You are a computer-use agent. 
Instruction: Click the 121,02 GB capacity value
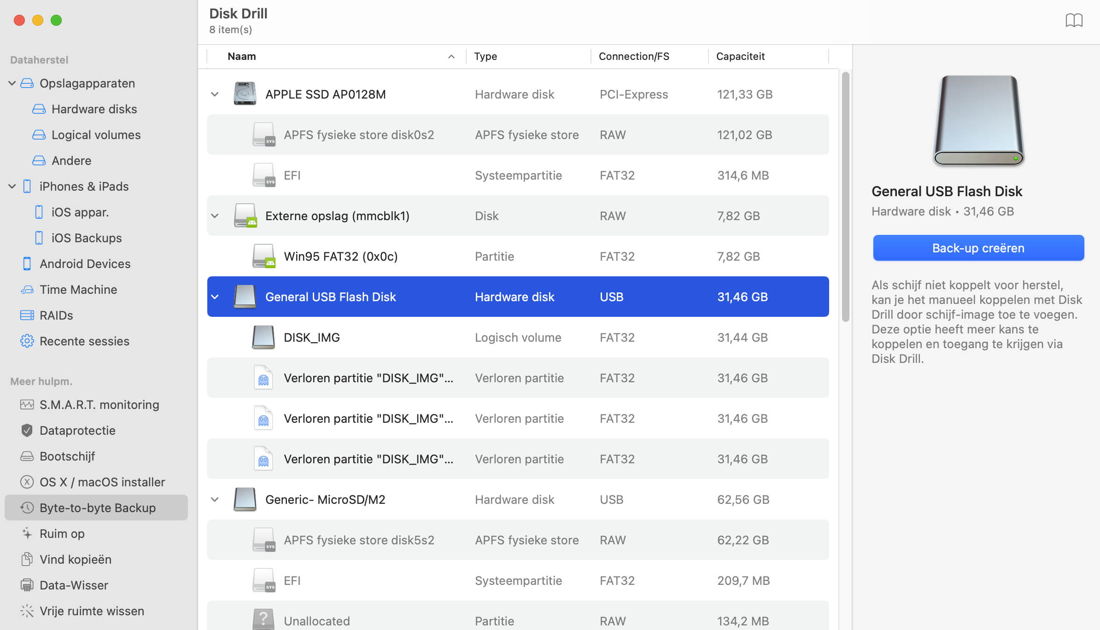[744, 135]
